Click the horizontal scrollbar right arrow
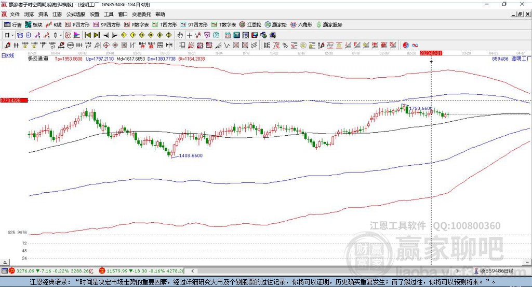The height and width of the screenshot is (287, 532). click(x=457, y=271)
